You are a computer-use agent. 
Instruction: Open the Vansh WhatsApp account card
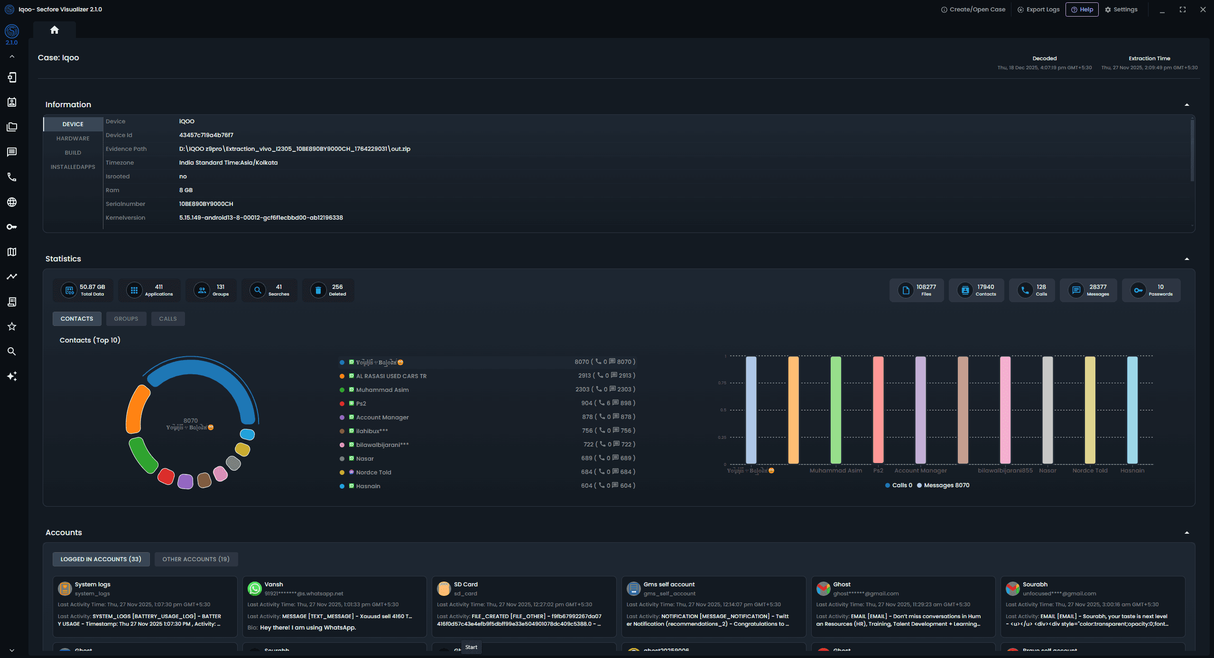(334, 606)
